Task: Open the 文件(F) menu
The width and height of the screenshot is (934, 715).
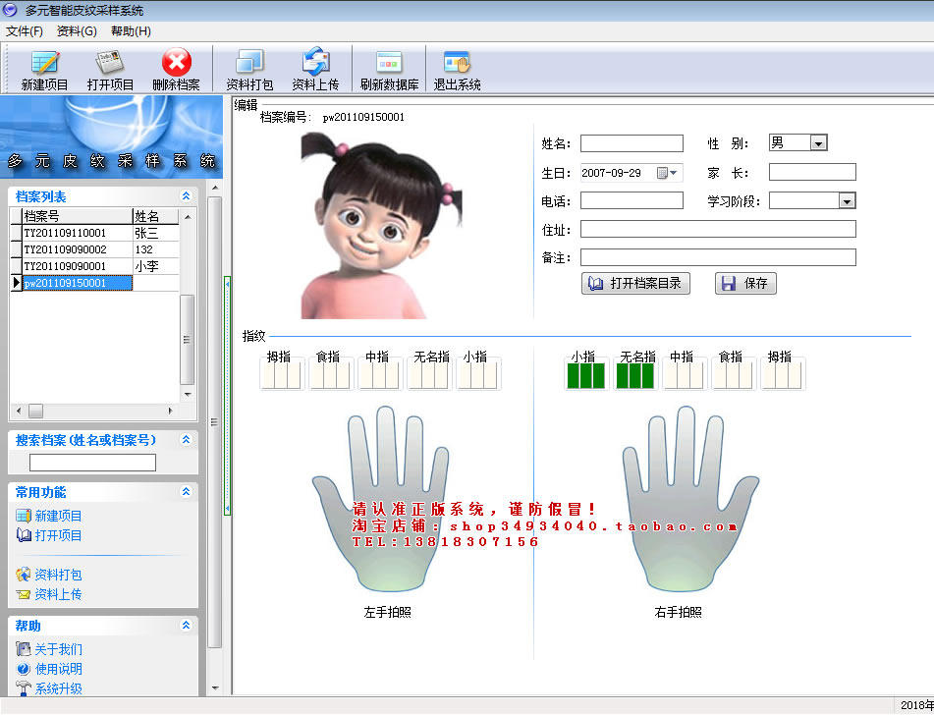Action: coord(25,31)
